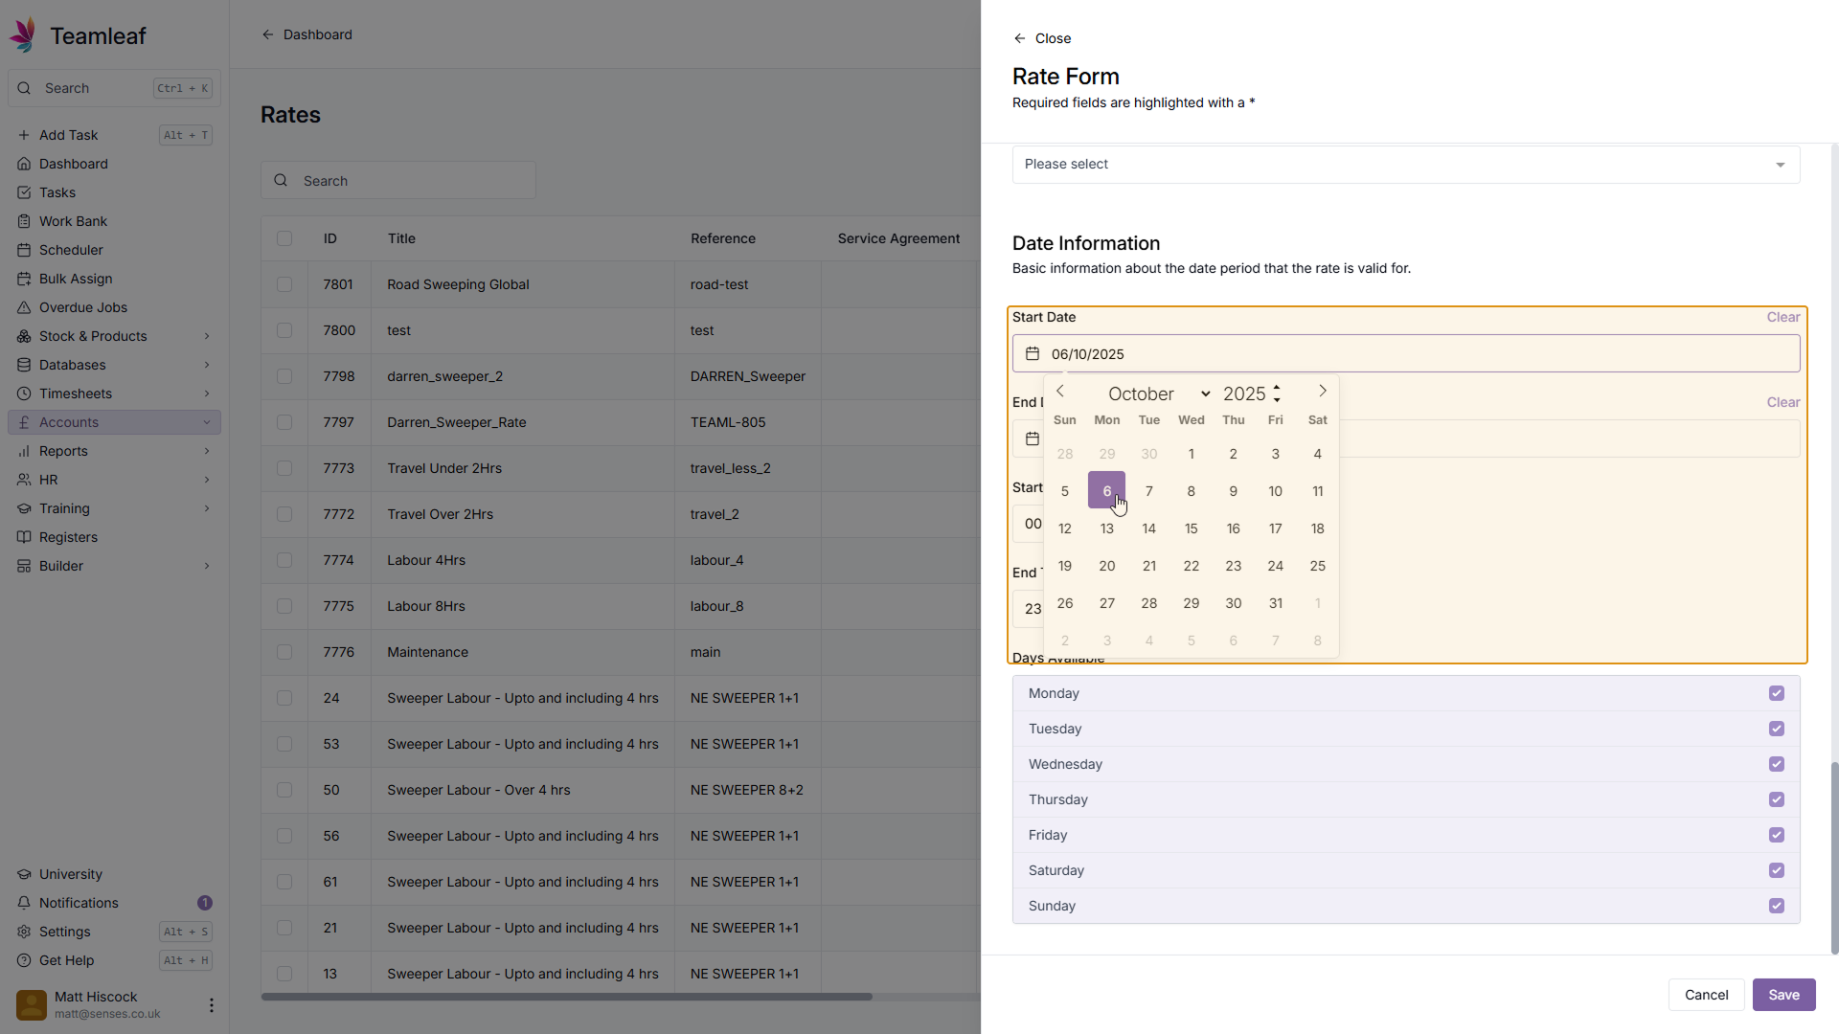
Task: Click the Scheduler calendar icon in sidebar
Action: (24, 250)
